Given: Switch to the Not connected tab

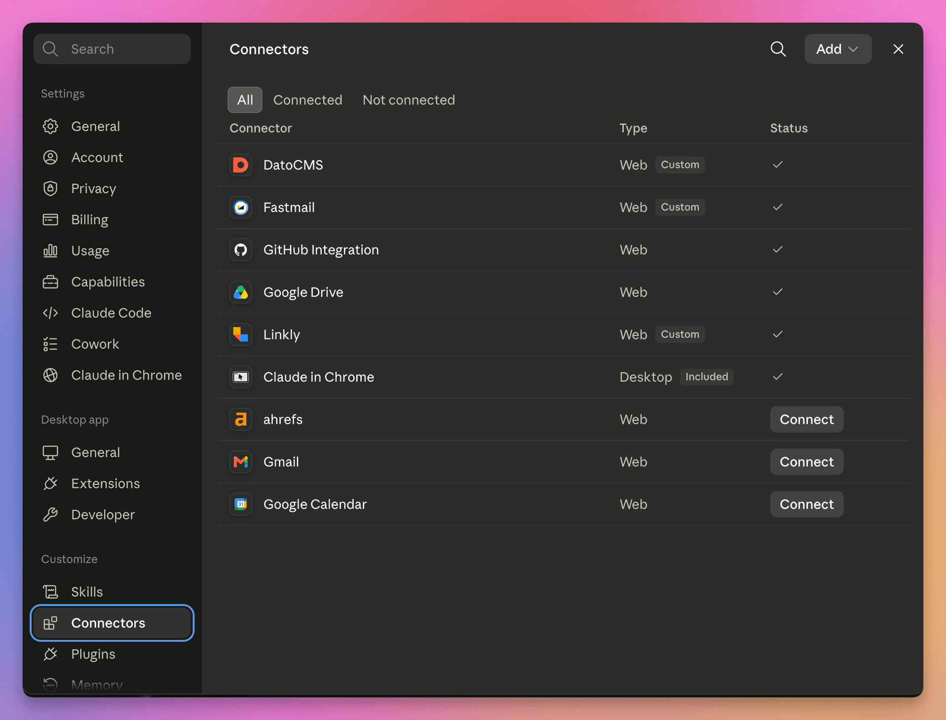Looking at the screenshot, I should 408,100.
